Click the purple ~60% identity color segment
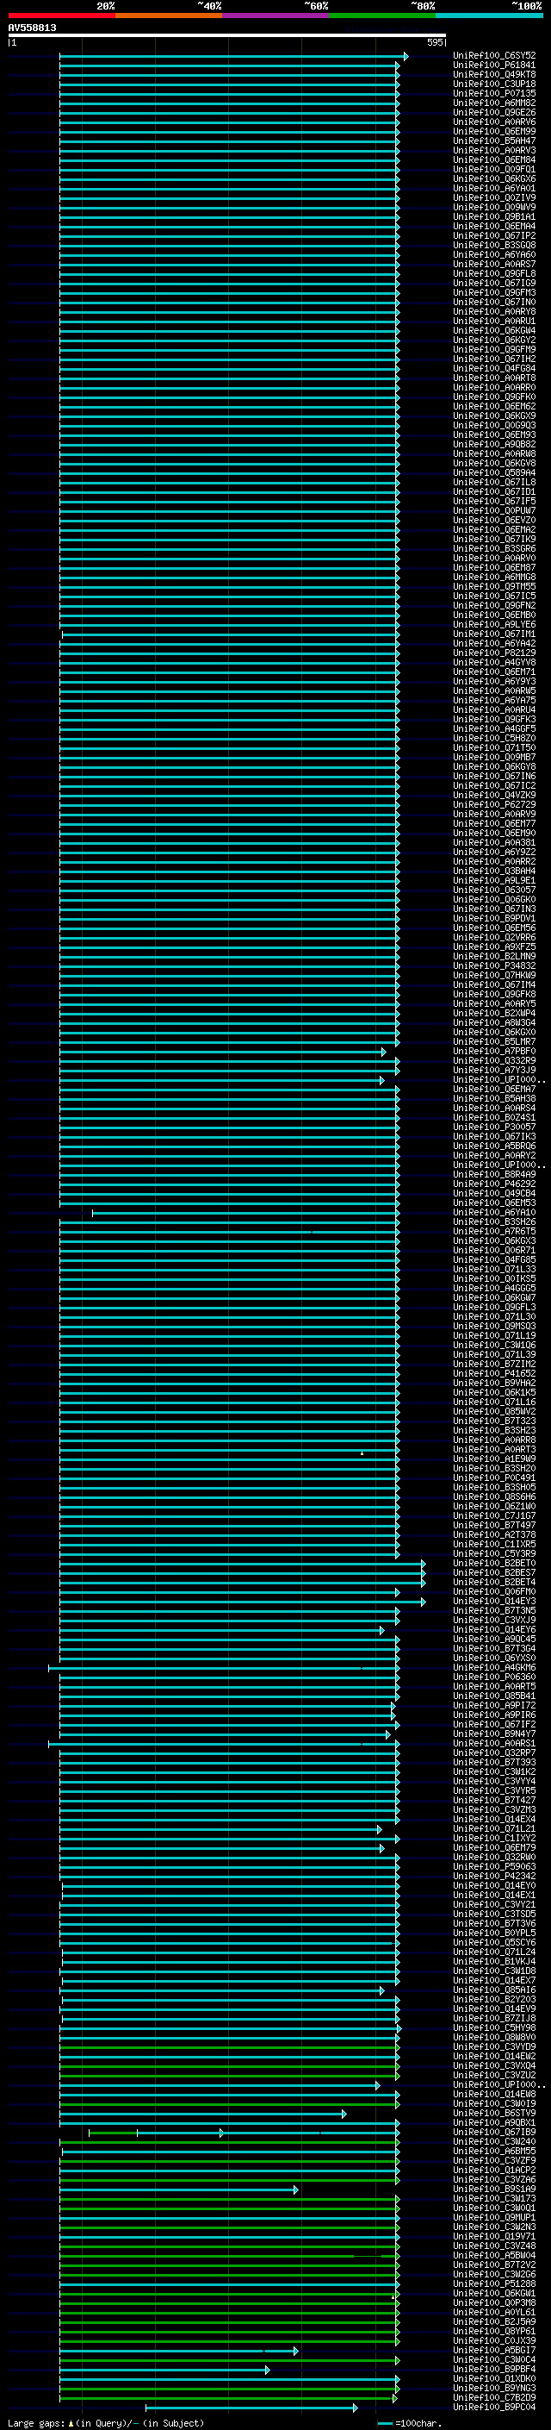Screen dimensions: 551x2430 [276, 16]
